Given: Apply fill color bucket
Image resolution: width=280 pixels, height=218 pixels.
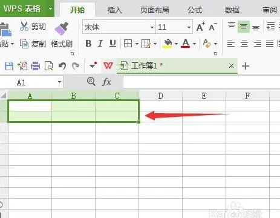Looking at the screenshot, I should pyautogui.click(x=168, y=44).
